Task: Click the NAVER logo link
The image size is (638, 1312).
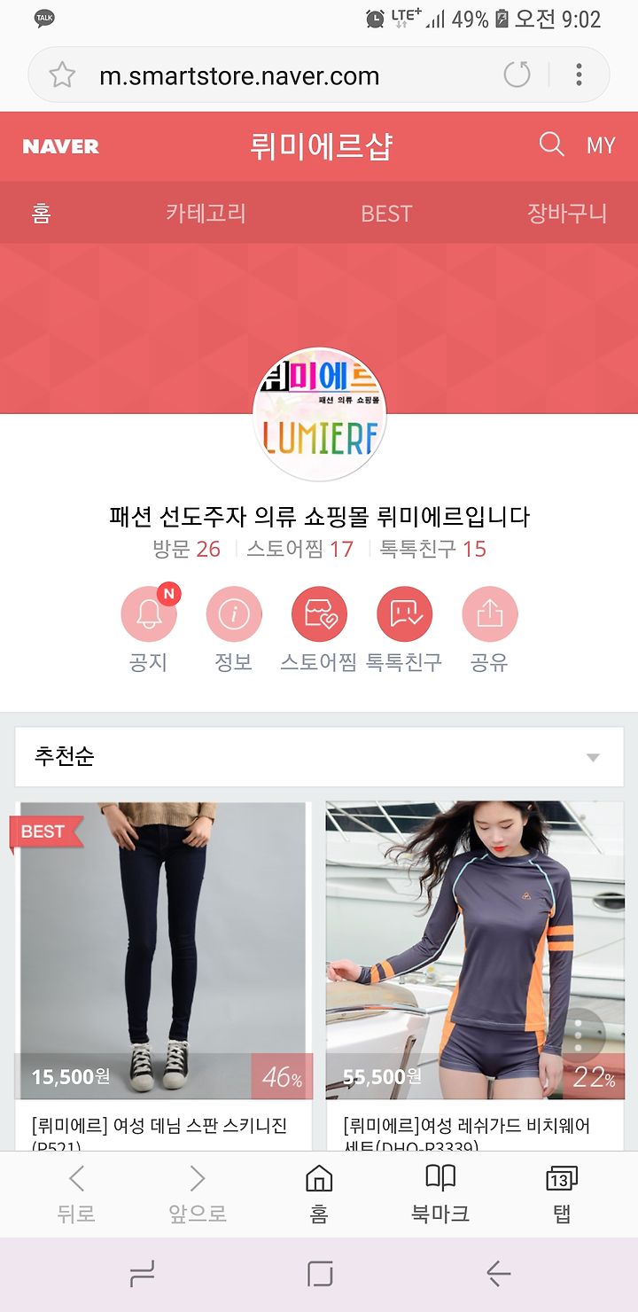Action: [60, 146]
